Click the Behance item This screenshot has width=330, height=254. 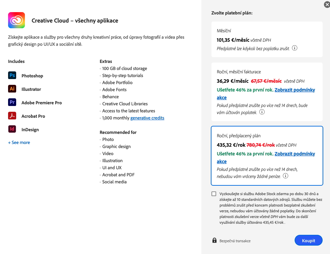(110, 97)
